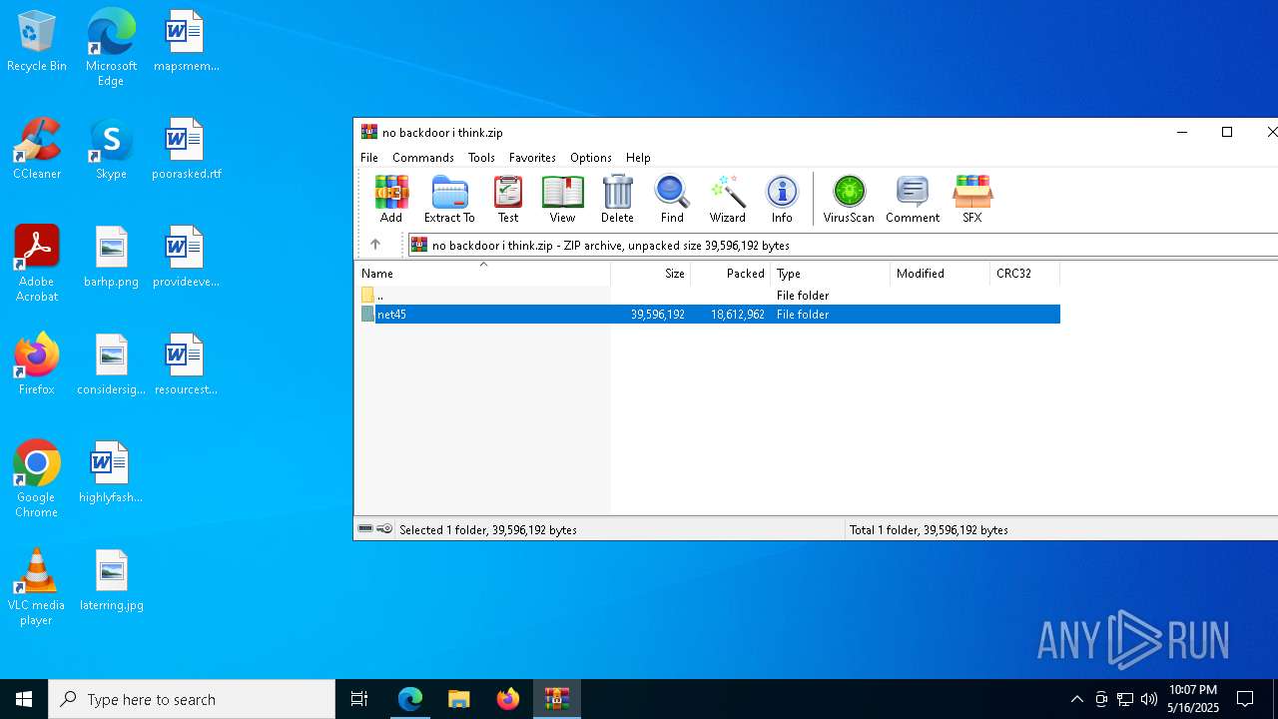Select the net45 folder row
The height and width of the screenshot is (719, 1278).
pos(708,315)
